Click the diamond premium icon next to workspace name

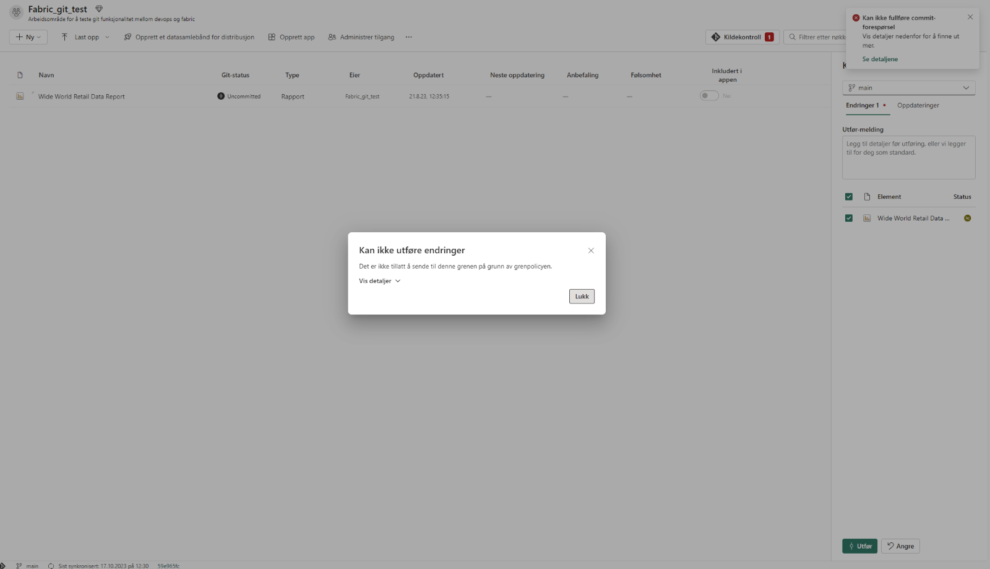click(99, 9)
